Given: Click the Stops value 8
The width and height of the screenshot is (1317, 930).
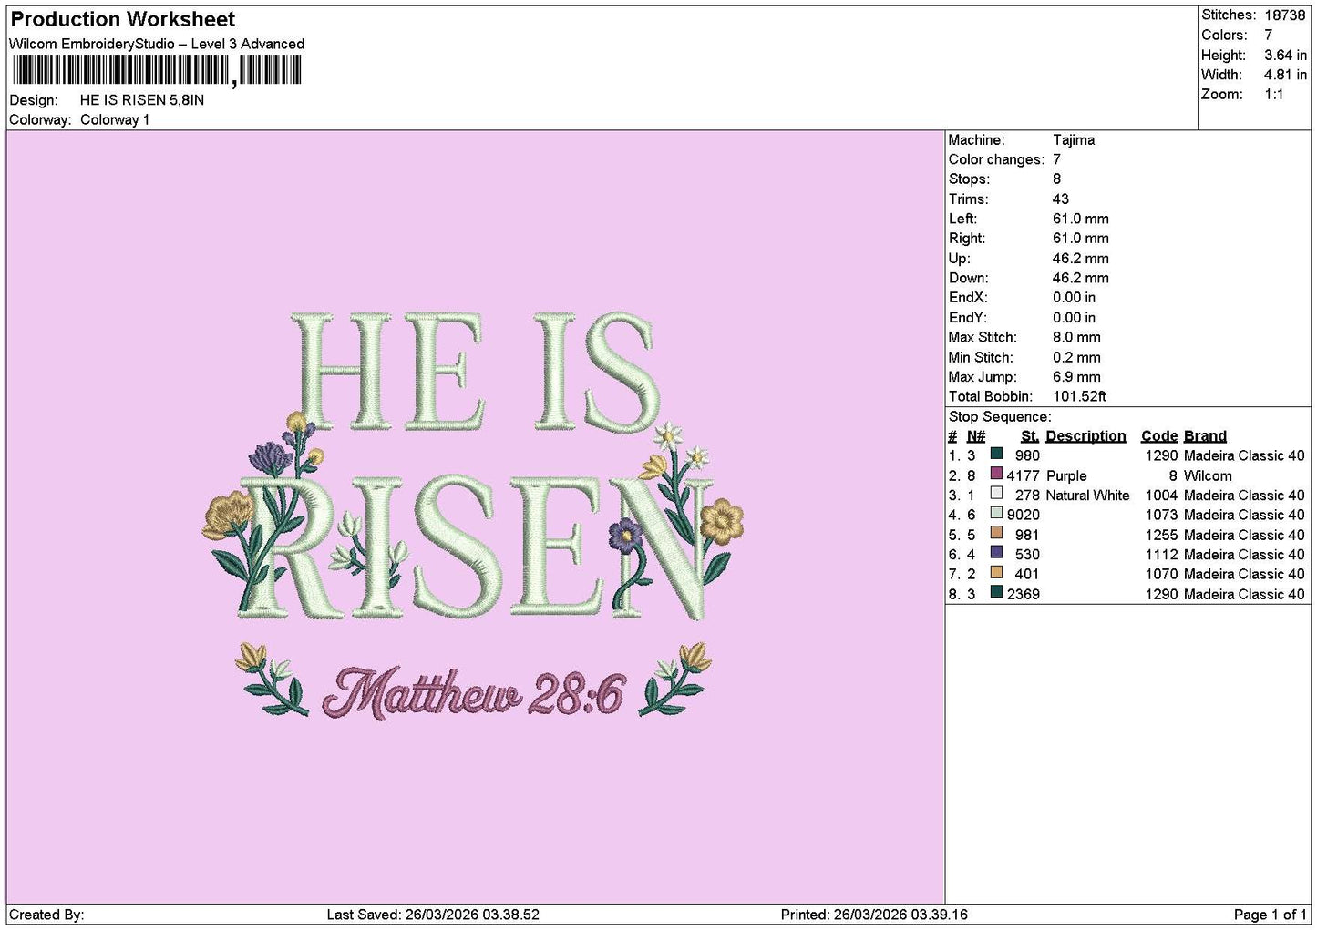Looking at the screenshot, I should click(1056, 179).
